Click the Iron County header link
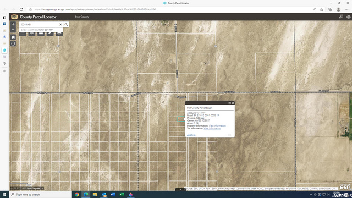The image size is (352, 198). pos(82,16)
